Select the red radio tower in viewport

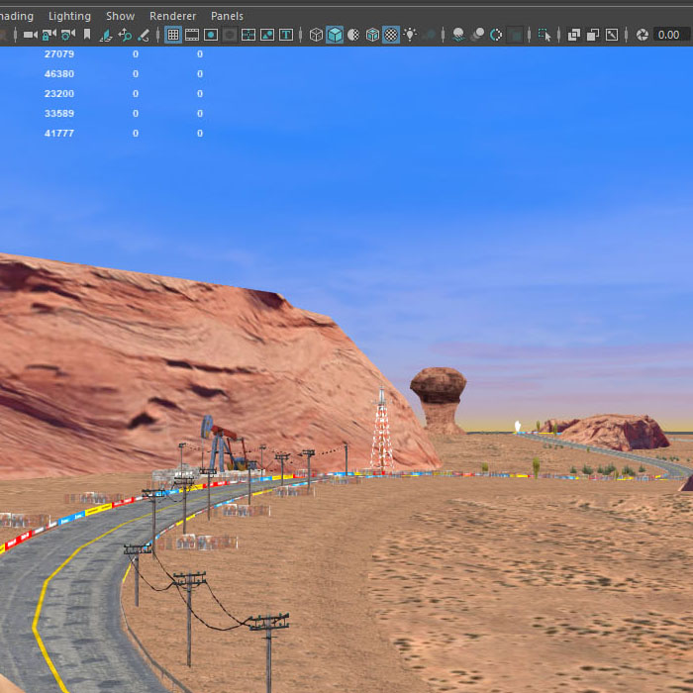coord(381,436)
